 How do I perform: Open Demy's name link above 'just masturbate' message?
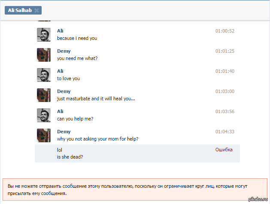(x=64, y=91)
